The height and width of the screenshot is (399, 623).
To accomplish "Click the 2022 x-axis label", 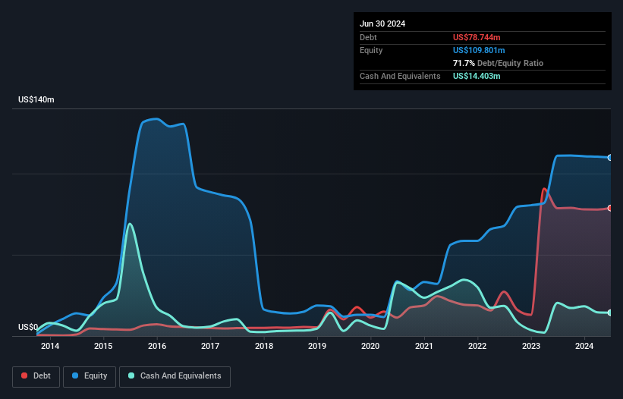I will (477, 346).
